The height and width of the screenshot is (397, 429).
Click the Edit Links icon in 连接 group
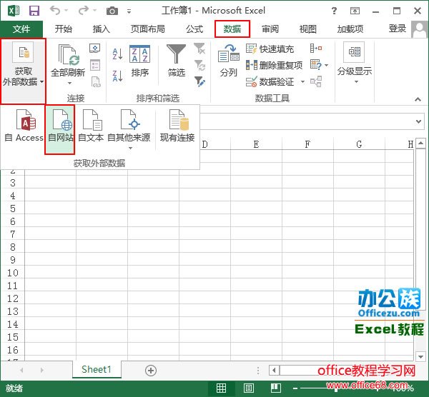(x=96, y=81)
